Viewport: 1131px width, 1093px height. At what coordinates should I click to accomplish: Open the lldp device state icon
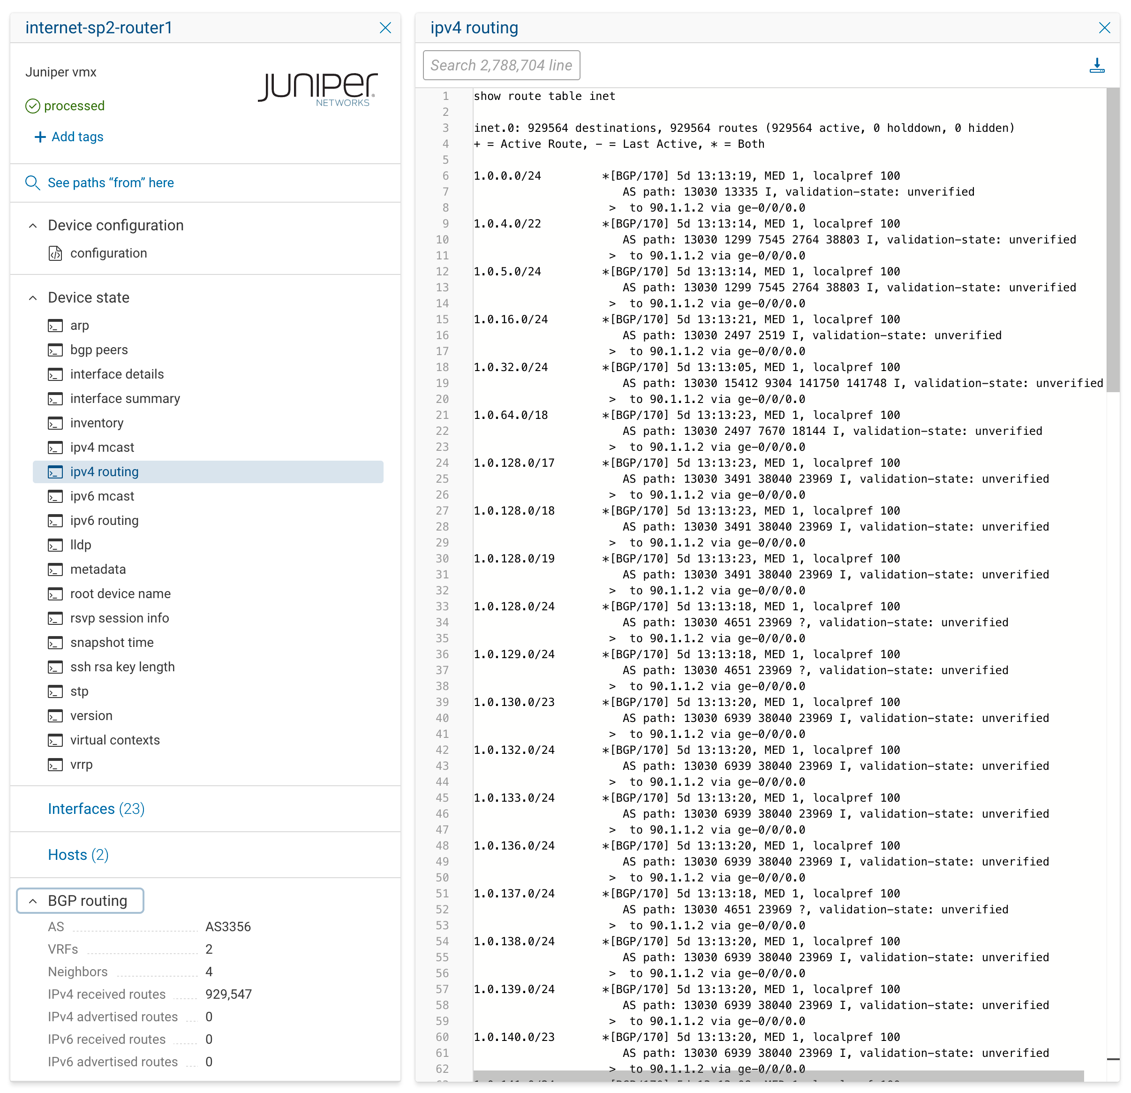pos(55,545)
